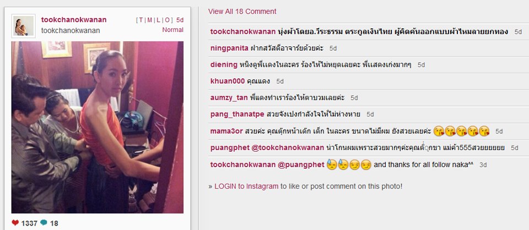Open diening commenter profile
The image size is (529, 230).
224,65
